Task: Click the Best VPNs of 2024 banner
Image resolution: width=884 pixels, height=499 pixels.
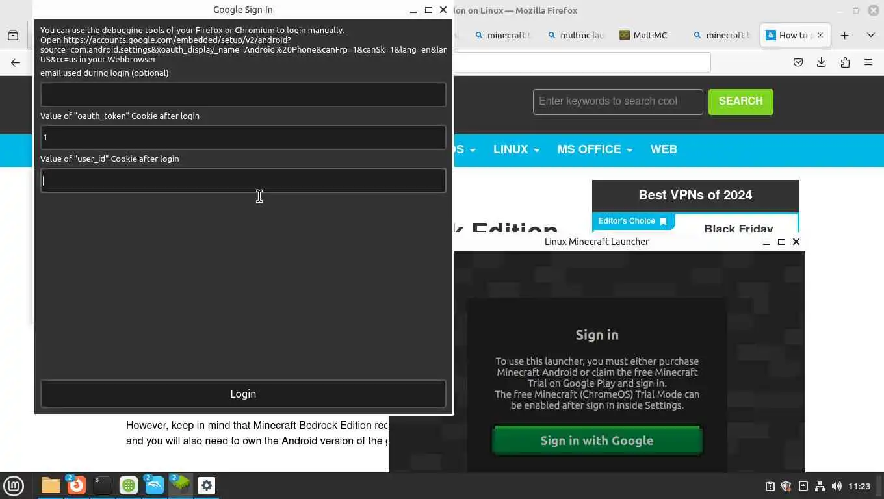Action: click(x=695, y=195)
